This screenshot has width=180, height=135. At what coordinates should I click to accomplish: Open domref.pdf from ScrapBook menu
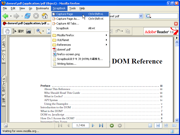pyautogui.click(x=80, y=49)
